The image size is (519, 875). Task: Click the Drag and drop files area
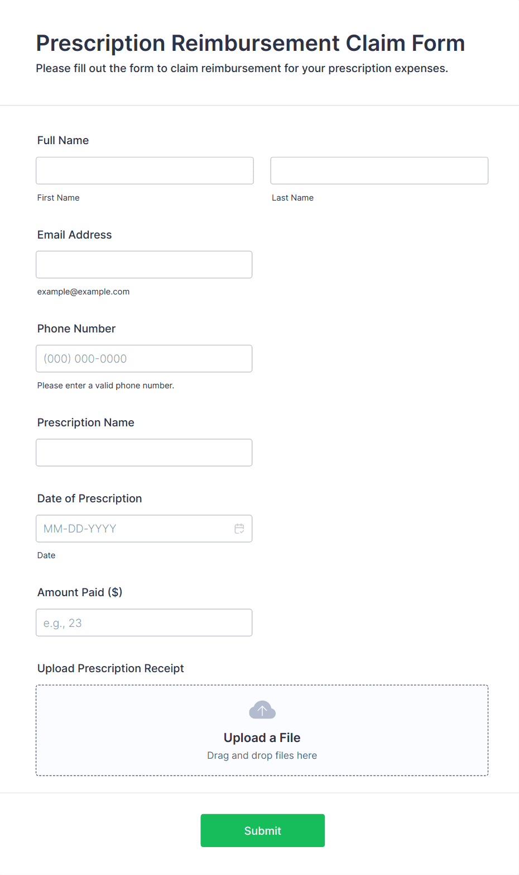tap(262, 755)
